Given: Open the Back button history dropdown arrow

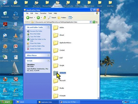Looking at the screenshot, I should click(x=34, y=17).
